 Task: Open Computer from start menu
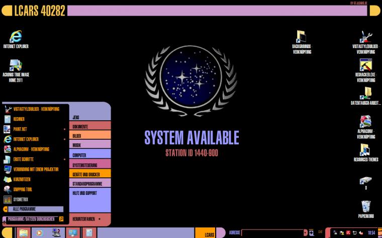90,154
